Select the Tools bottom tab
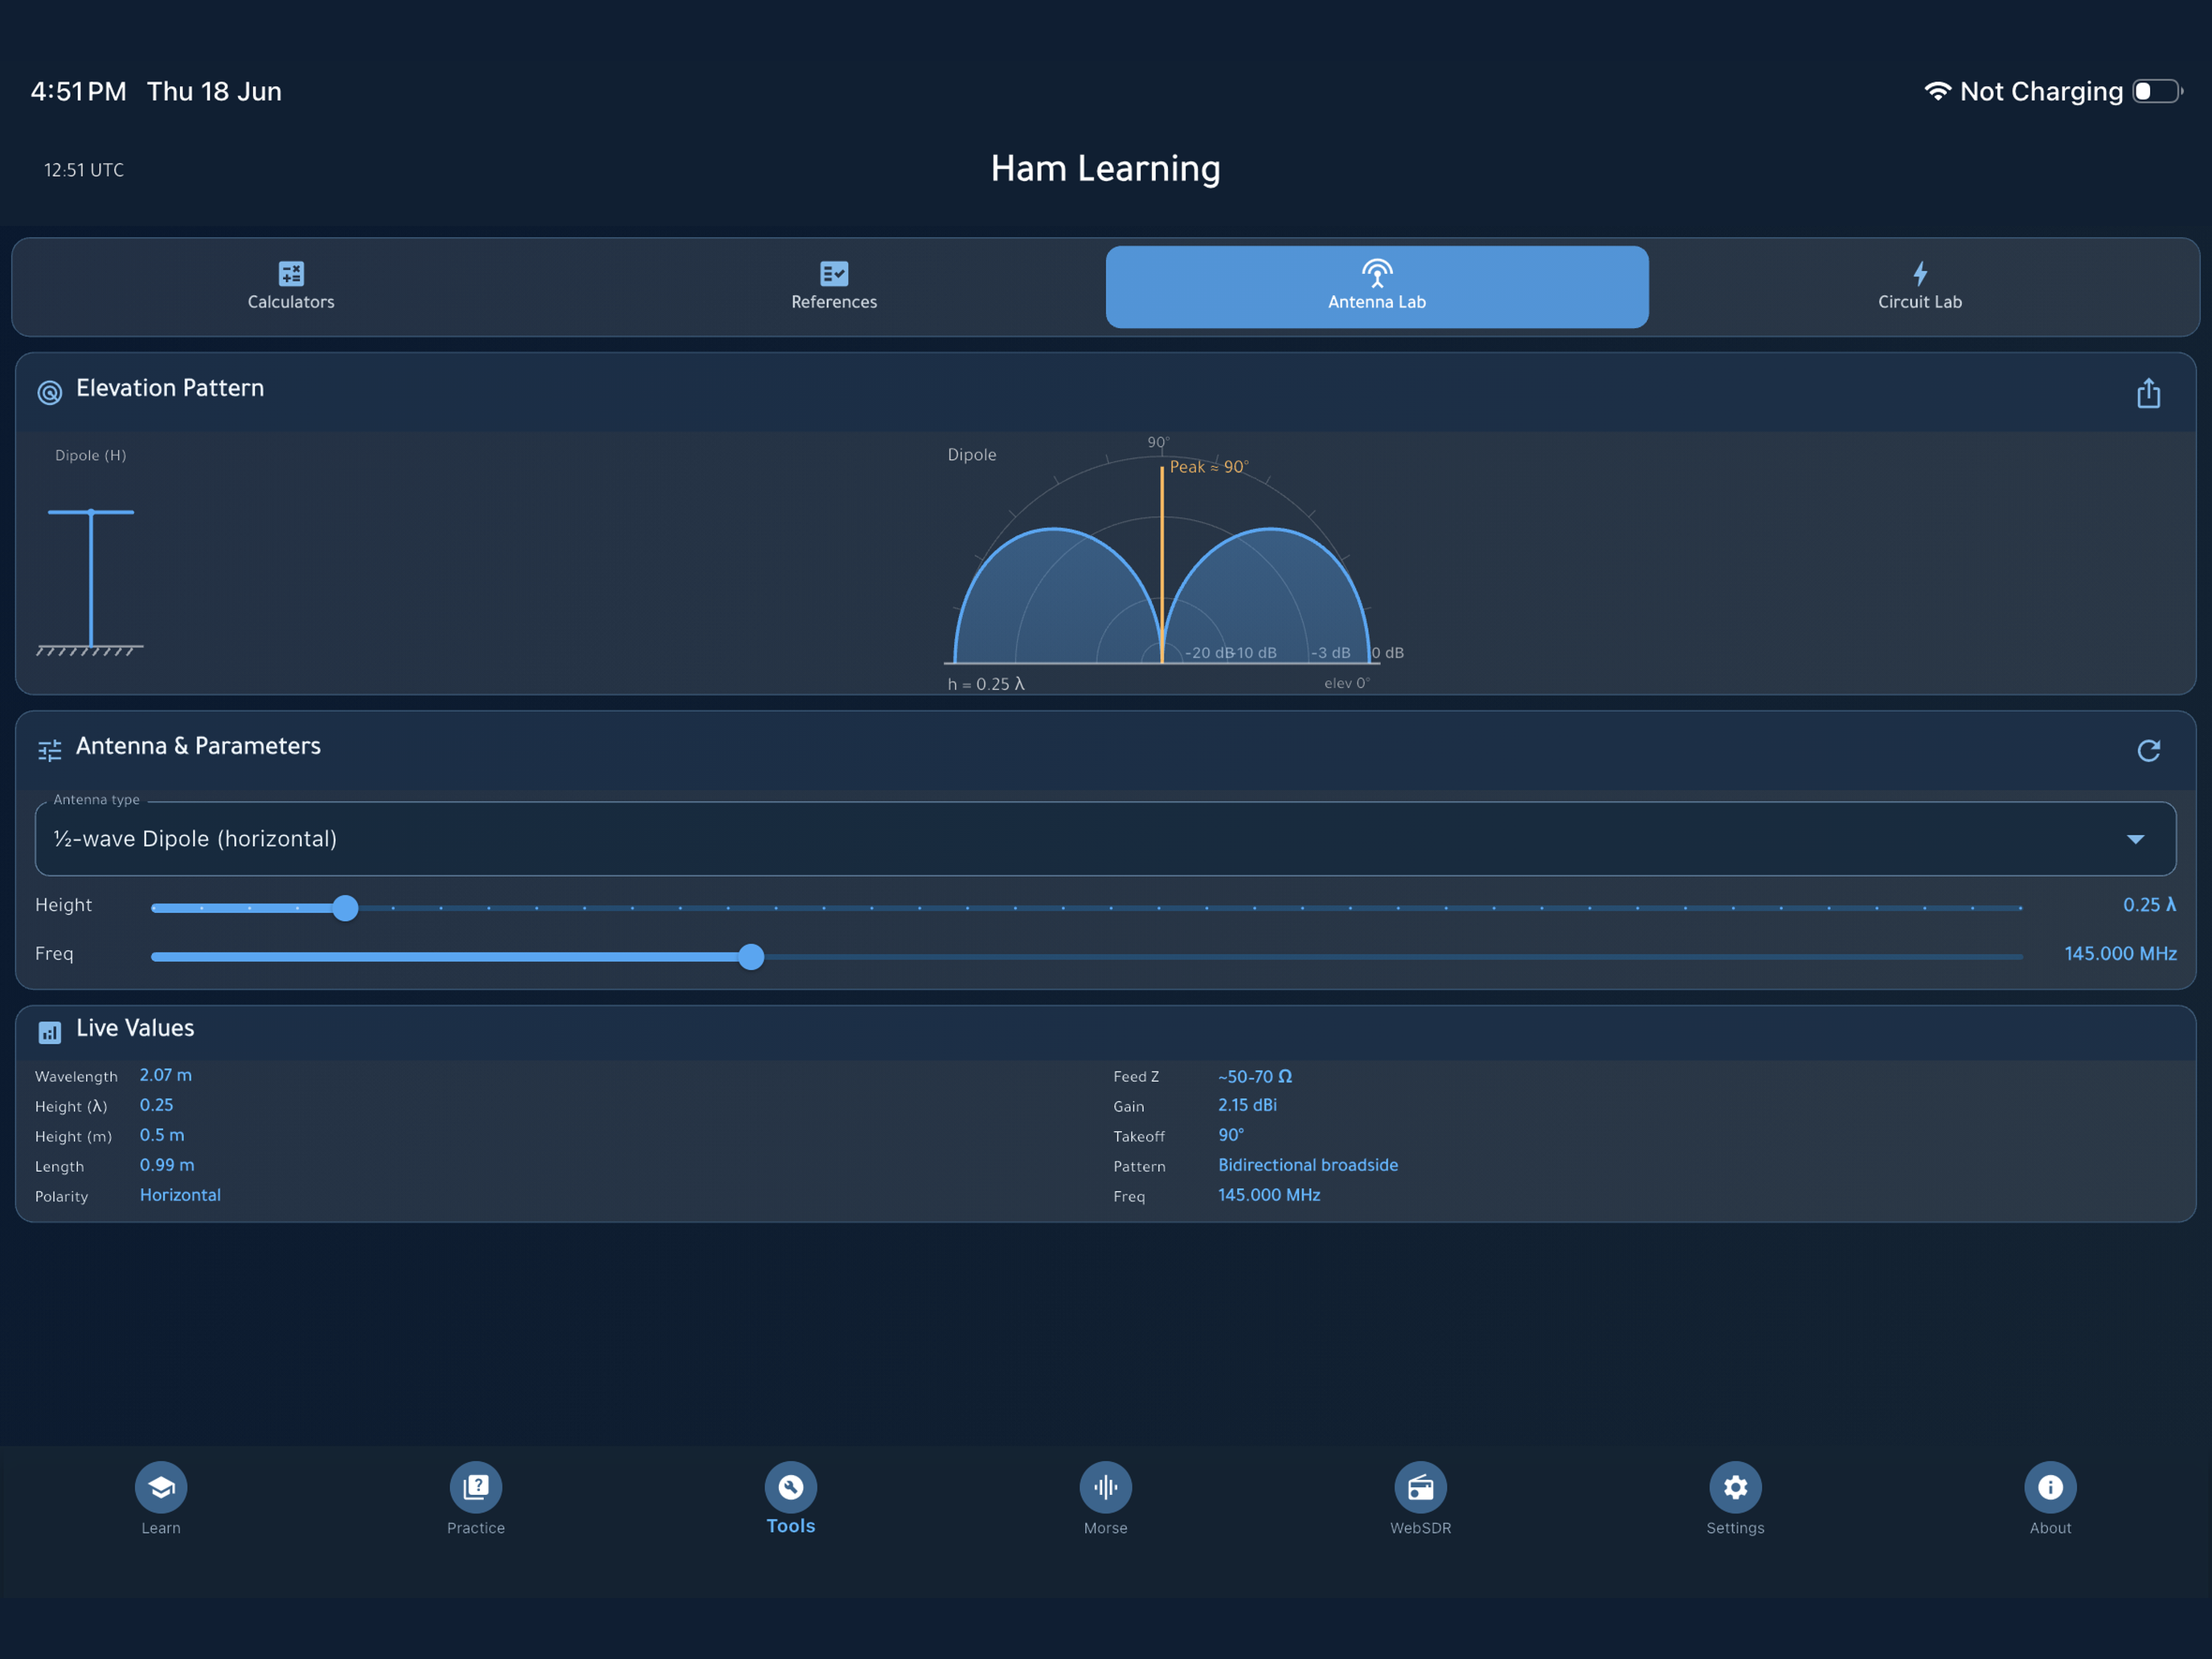The height and width of the screenshot is (1659, 2212). (x=791, y=1499)
